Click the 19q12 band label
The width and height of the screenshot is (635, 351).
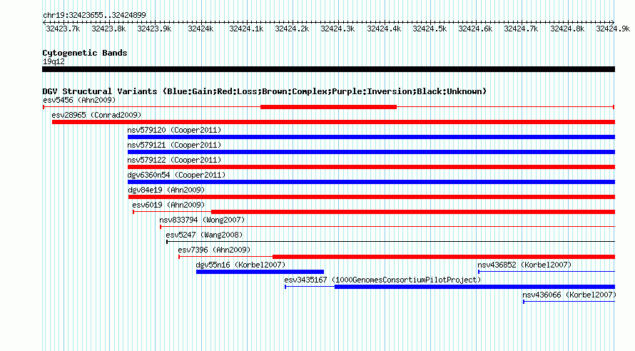[x=54, y=61]
